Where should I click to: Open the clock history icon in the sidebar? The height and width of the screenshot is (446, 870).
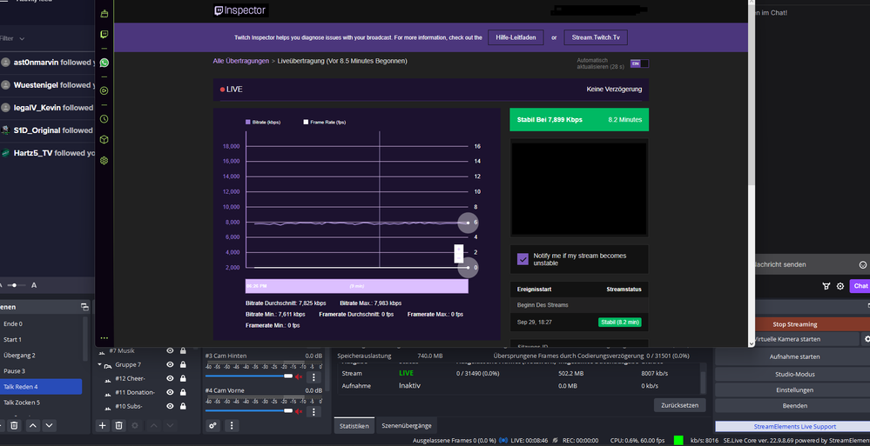coord(104,119)
